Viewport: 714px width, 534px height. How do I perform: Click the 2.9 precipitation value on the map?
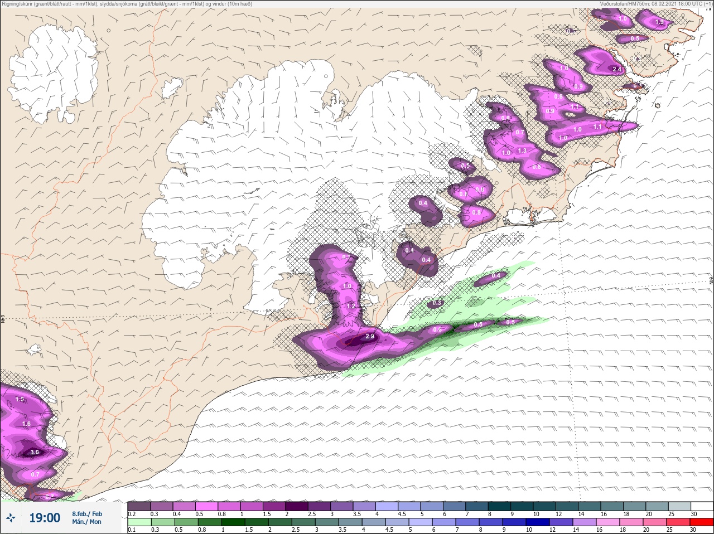370,337
